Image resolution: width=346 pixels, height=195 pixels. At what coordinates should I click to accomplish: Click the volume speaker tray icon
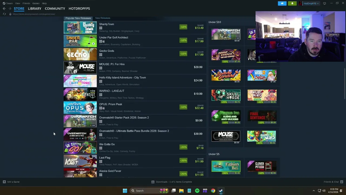[324, 191]
